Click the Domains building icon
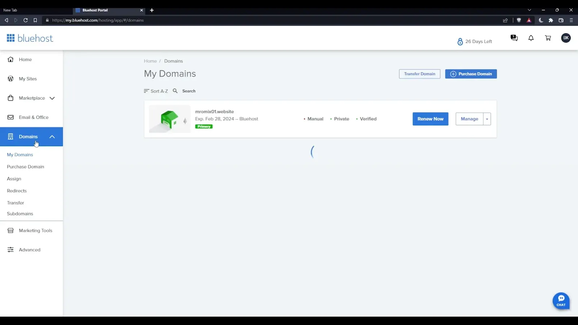The width and height of the screenshot is (578, 325). pos(10,136)
